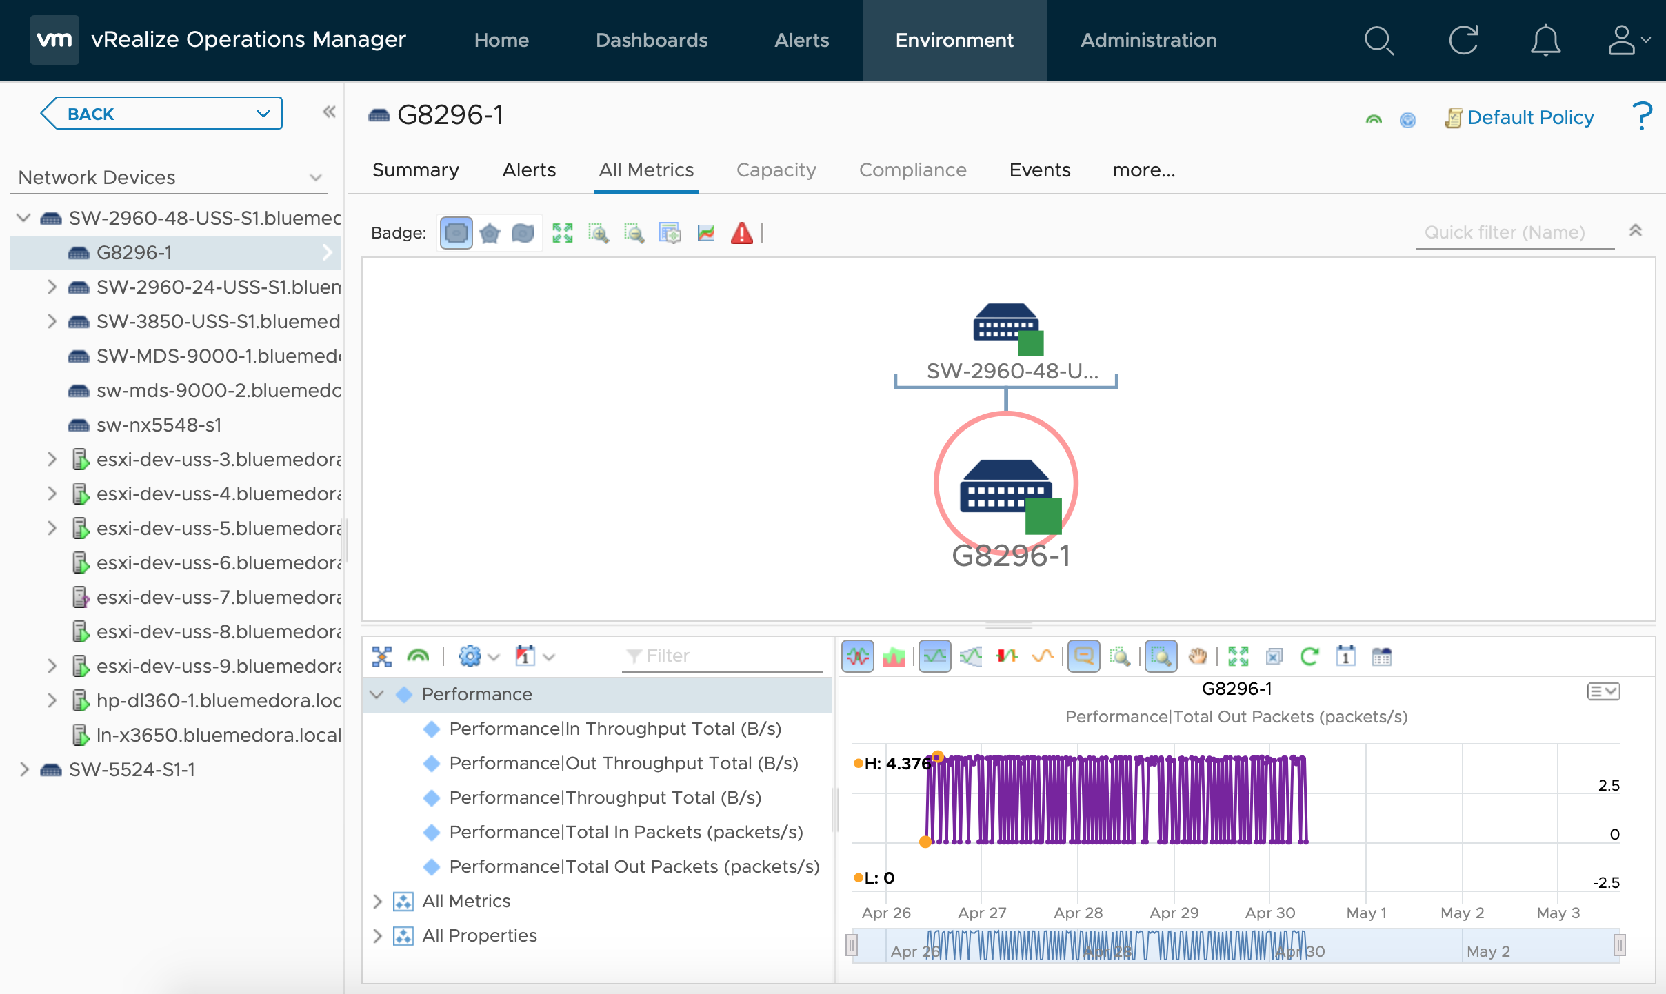Viewport: 1666px width, 994px height.
Task: Toggle the dynamic thresholds button
Action: (x=935, y=656)
